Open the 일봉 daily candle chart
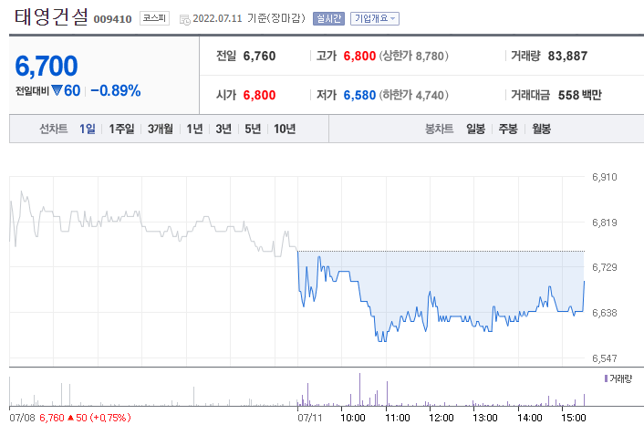 [x=475, y=129]
